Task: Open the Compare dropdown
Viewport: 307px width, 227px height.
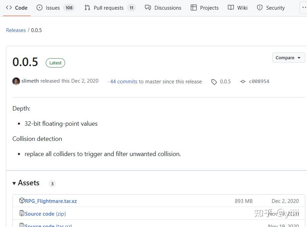Action: 288,58
